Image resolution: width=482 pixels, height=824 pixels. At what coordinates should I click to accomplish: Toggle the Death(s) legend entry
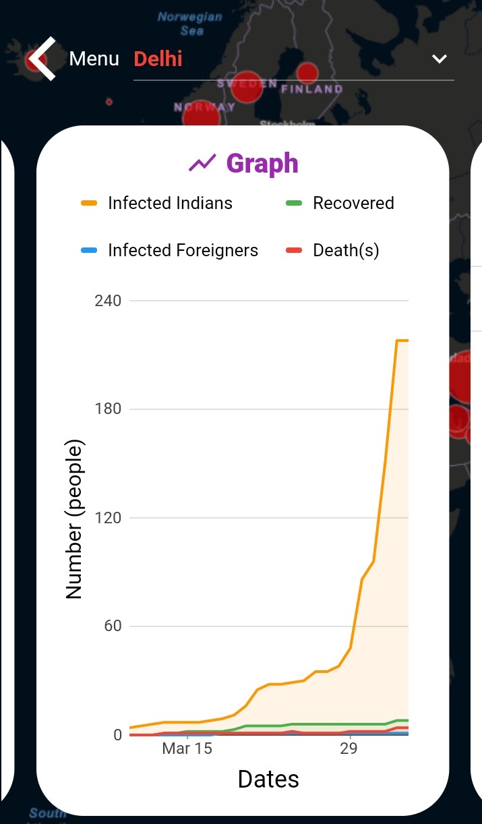pos(346,250)
